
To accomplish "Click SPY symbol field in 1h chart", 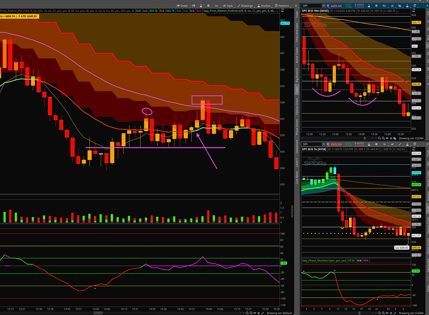I will coord(312,144).
